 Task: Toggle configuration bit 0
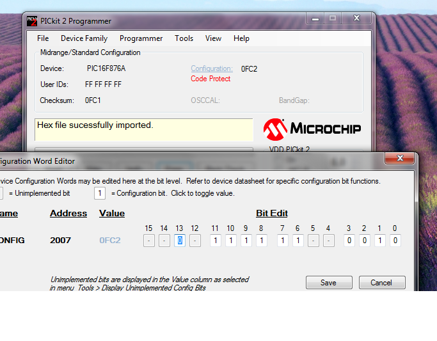coord(395,241)
